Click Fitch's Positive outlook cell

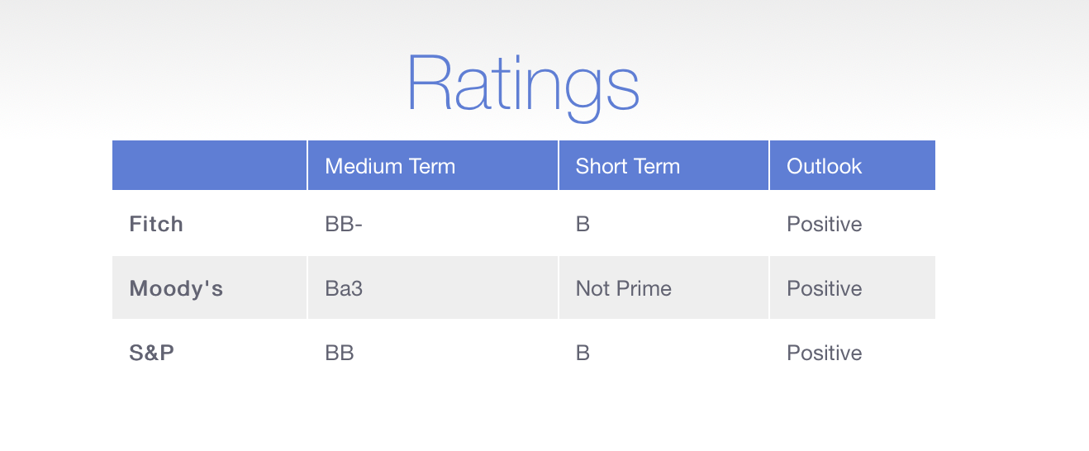click(853, 224)
